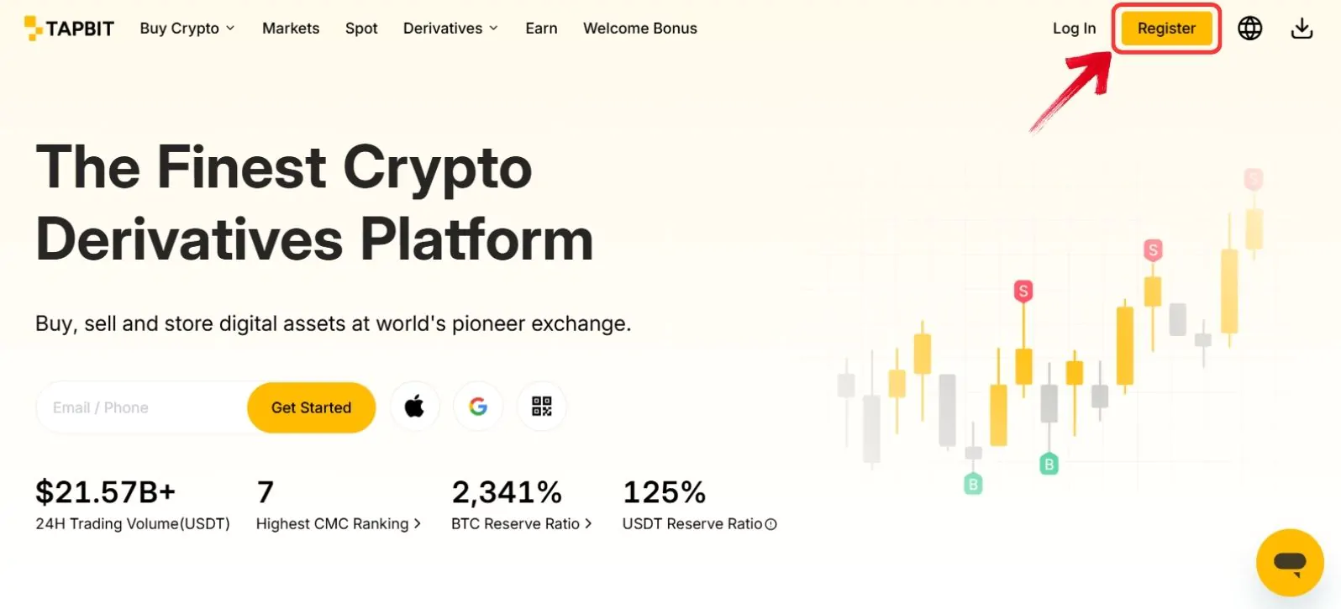The width and height of the screenshot is (1341, 609).
Task: Click the download app icon
Action: pos(1302,29)
